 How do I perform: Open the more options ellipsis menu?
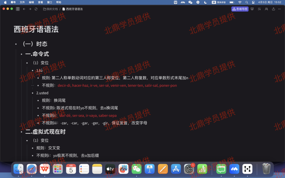279,9
